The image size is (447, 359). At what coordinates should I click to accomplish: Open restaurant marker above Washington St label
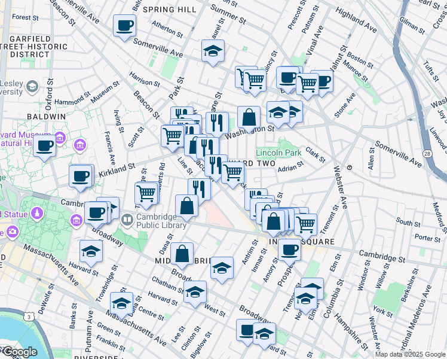click(218, 124)
